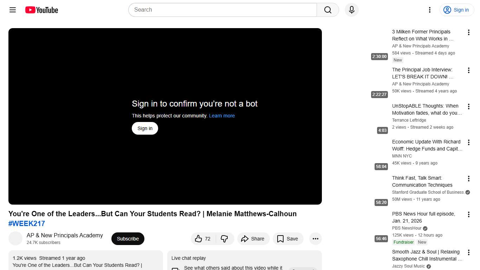Visit the AP & New Principals Academy channel avatar
Image resolution: width=480 pixels, height=270 pixels.
15,238
